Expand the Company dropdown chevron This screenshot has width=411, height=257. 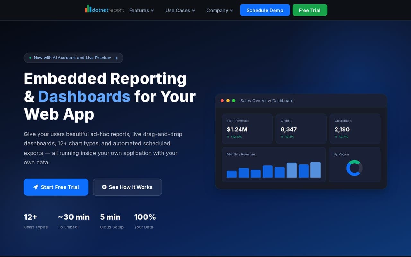(x=232, y=10)
